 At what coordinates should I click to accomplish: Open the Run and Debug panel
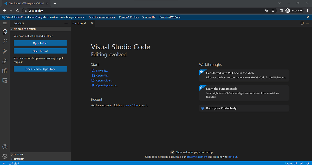pyautogui.click(x=5, y=61)
